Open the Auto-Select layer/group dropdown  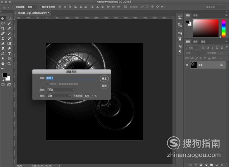click(x=32, y=7)
